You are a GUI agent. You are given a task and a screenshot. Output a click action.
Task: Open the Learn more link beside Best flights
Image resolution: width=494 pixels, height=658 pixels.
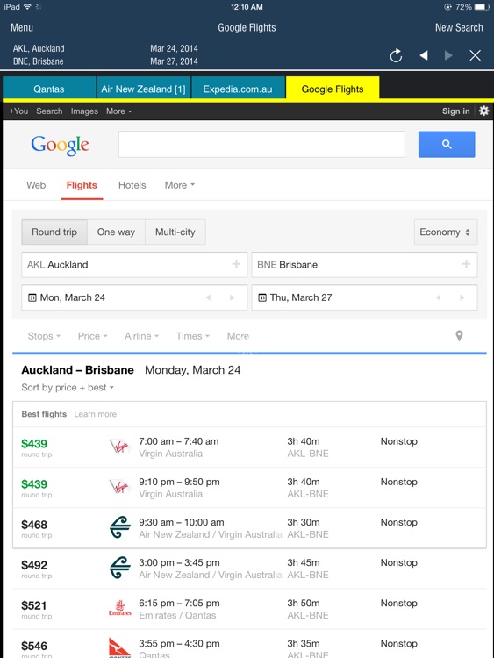coord(96,414)
